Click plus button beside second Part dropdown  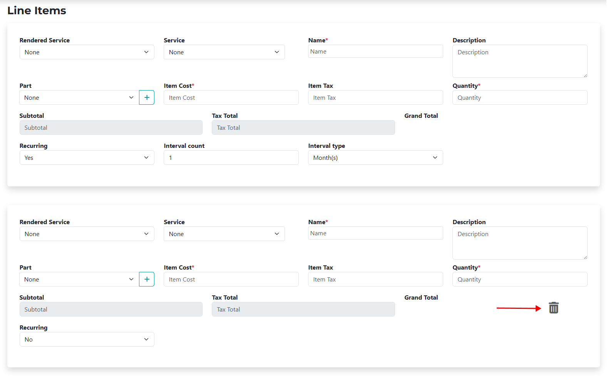[147, 279]
